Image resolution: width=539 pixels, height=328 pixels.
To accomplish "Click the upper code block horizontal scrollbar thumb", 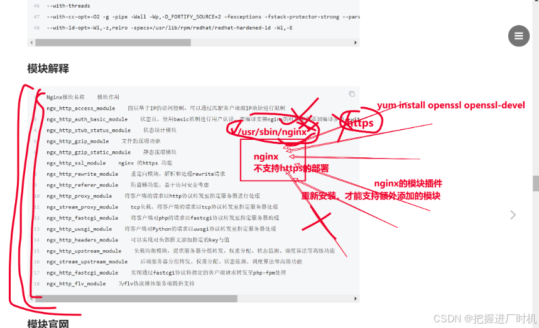I will coord(113,43).
